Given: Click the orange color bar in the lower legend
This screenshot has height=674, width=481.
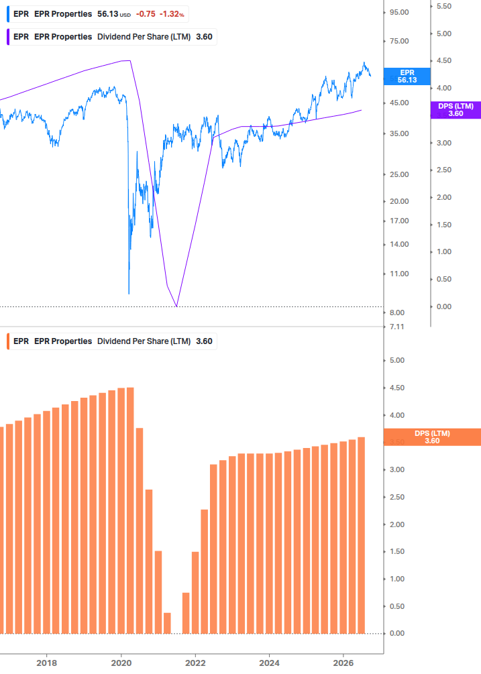Looking at the screenshot, I should pyautogui.click(x=8, y=341).
